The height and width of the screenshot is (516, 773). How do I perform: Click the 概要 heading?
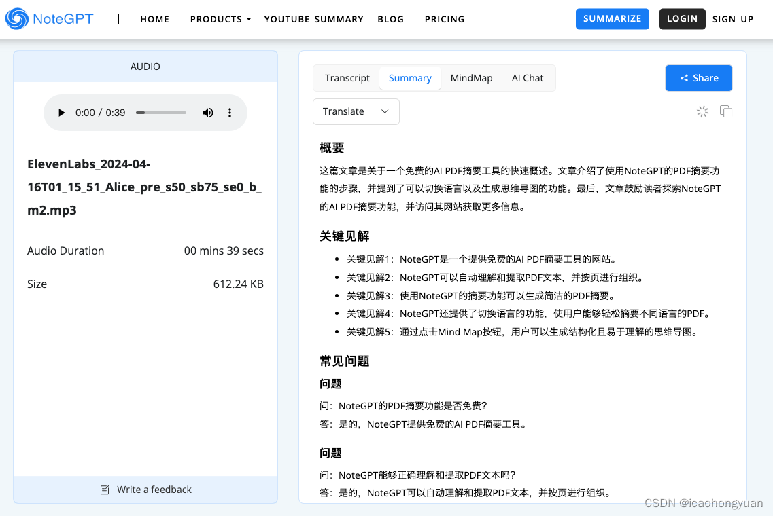point(332,148)
